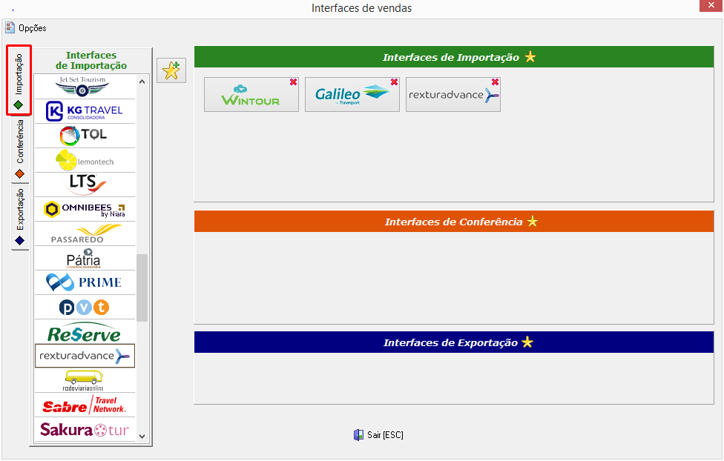Select the Passaredo interface logo
Screen dimensions: 724x461
[x=85, y=233]
